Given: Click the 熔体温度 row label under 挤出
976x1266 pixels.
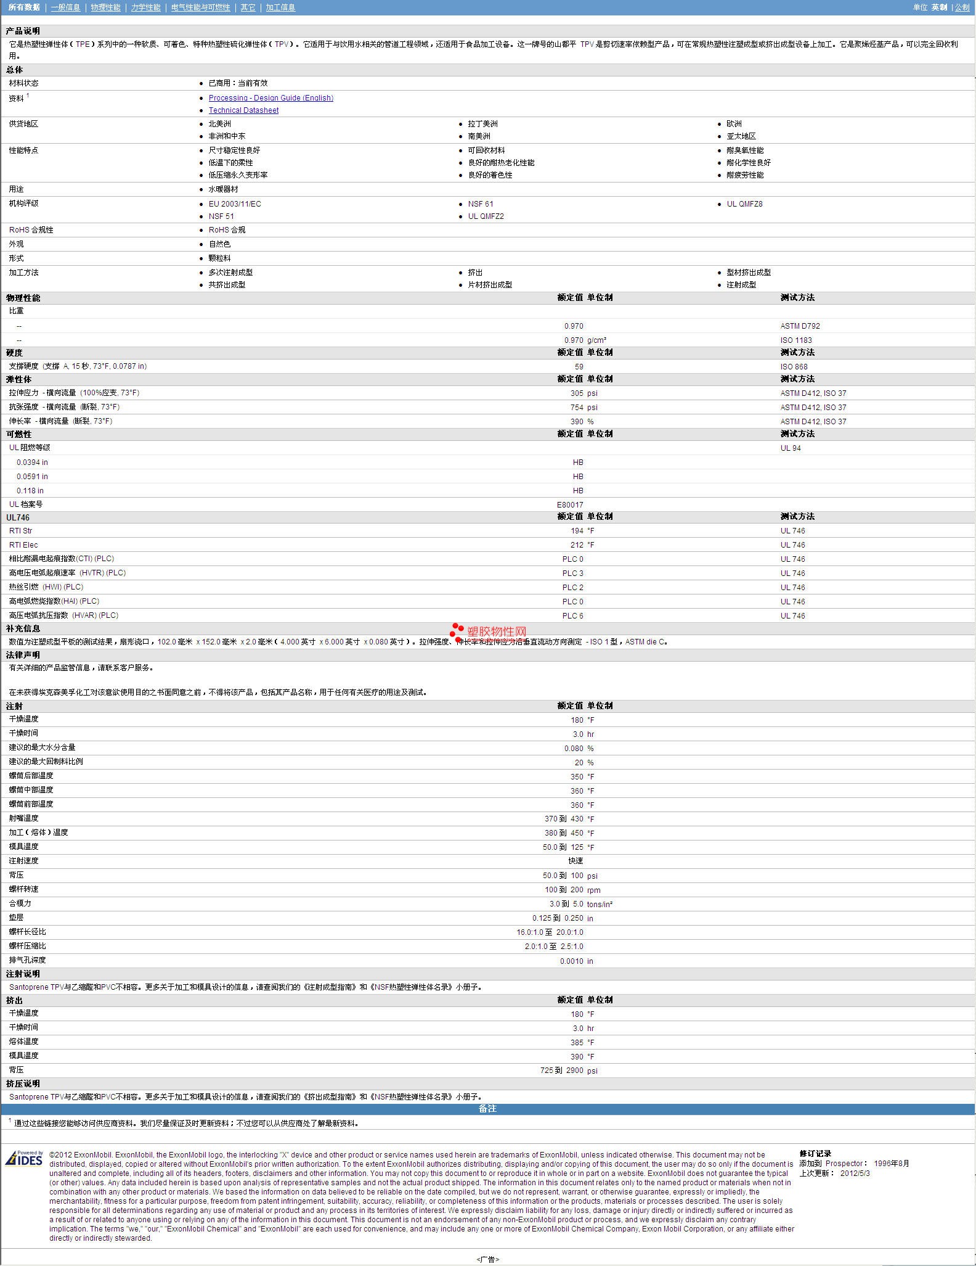Looking at the screenshot, I should pyautogui.click(x=23, y=1042).
